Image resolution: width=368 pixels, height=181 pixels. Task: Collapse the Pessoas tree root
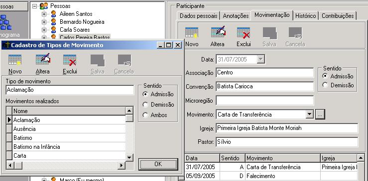35,6
